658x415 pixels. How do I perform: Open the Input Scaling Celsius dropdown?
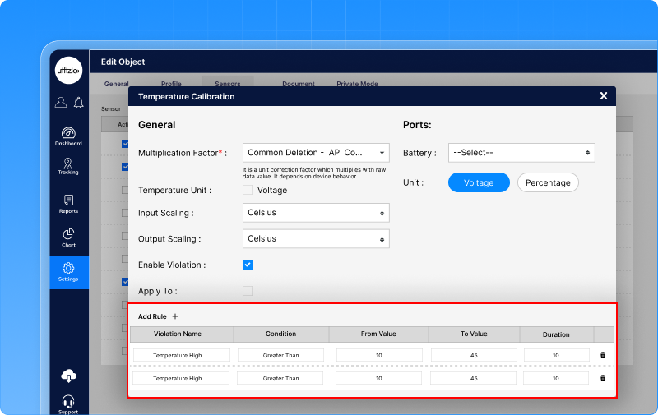(316, 213)
